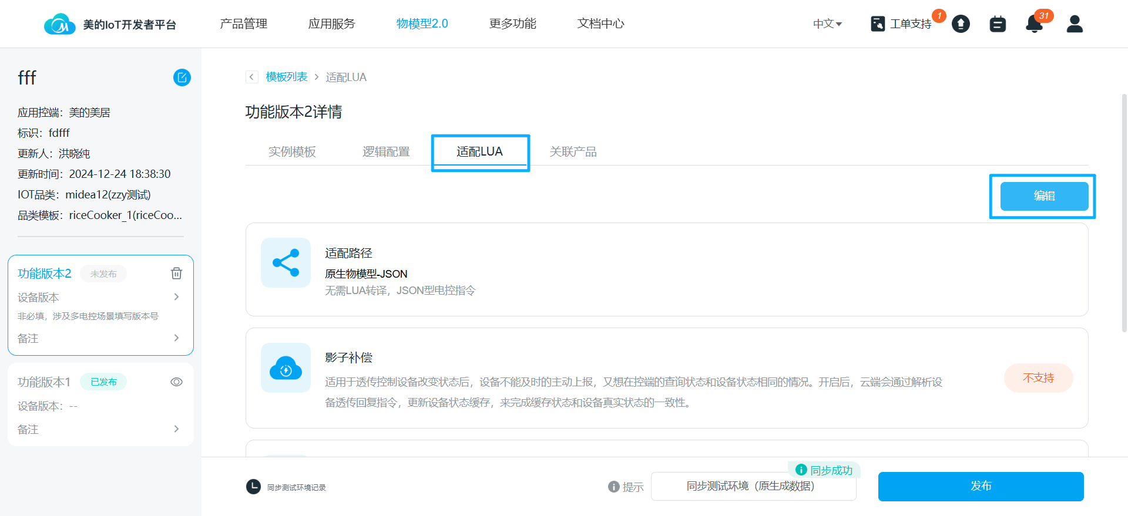Click the 美的IoT开发者平台 logo
This screenshot has width=1128, height=516.
60,24
